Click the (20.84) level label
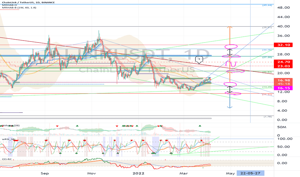 click(x=267, y=72)
